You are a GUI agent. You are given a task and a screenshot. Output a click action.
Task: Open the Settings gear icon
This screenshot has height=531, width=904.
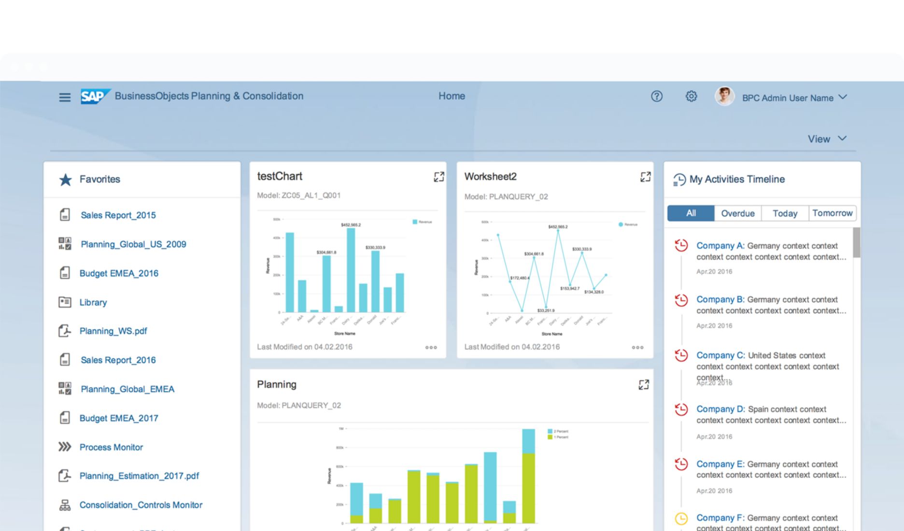click(x=691, y=96)
